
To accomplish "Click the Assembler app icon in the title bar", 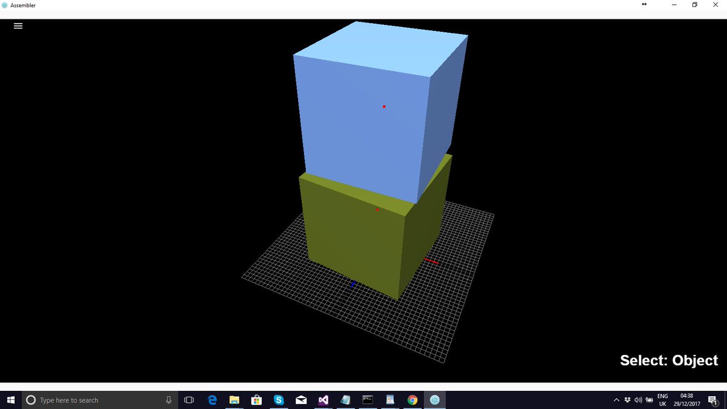I will (x=5, y=4).
